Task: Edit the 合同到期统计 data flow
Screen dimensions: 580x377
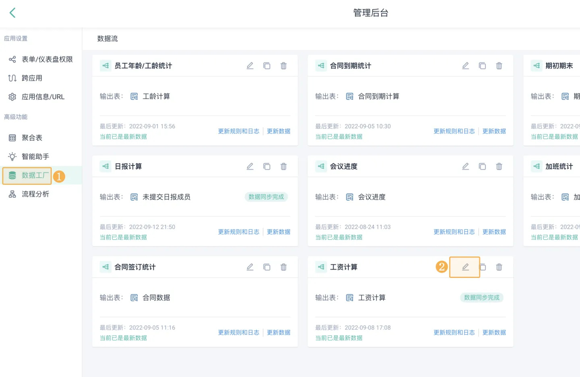Action: (x=466, y=66)
